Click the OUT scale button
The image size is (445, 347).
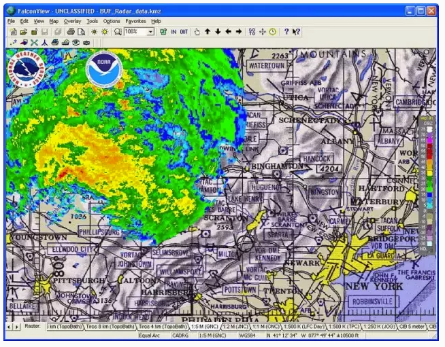184,32
